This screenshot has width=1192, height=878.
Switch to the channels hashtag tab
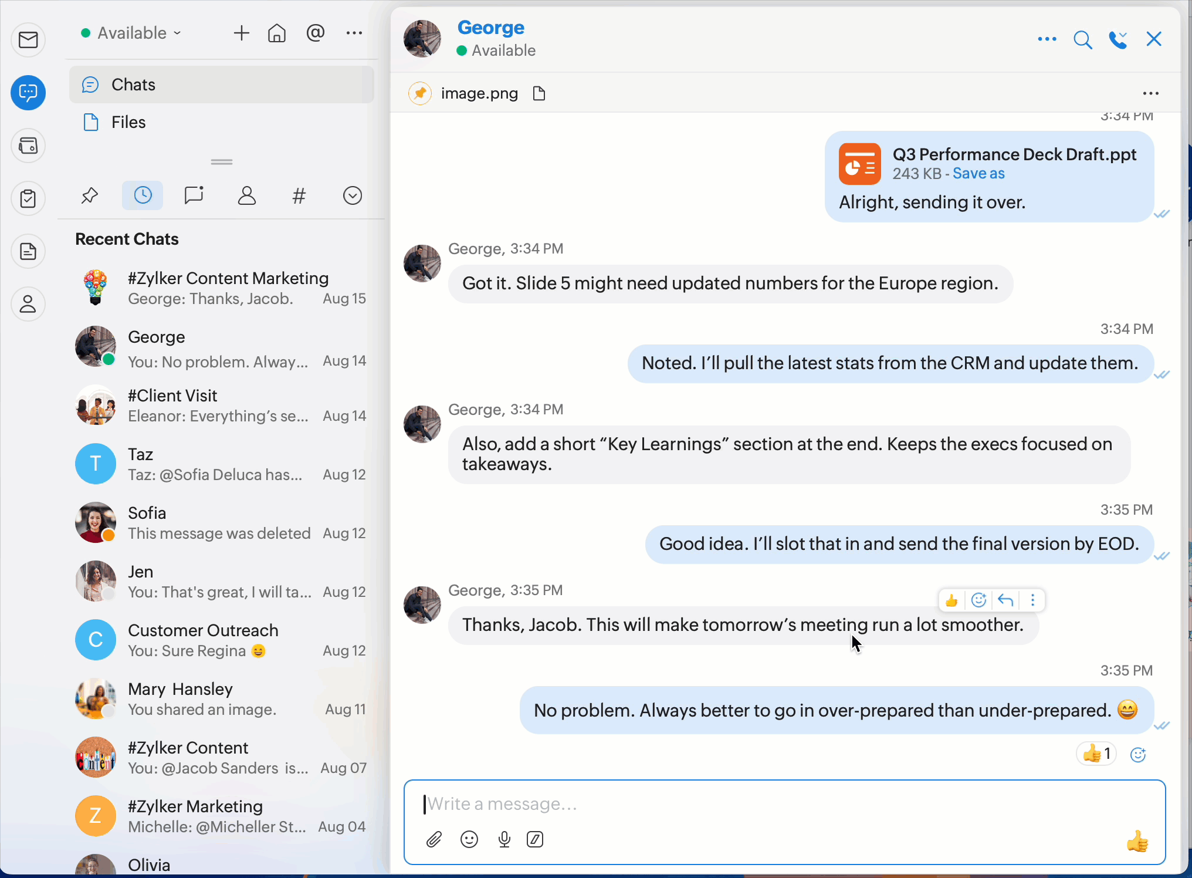[299, 195]
